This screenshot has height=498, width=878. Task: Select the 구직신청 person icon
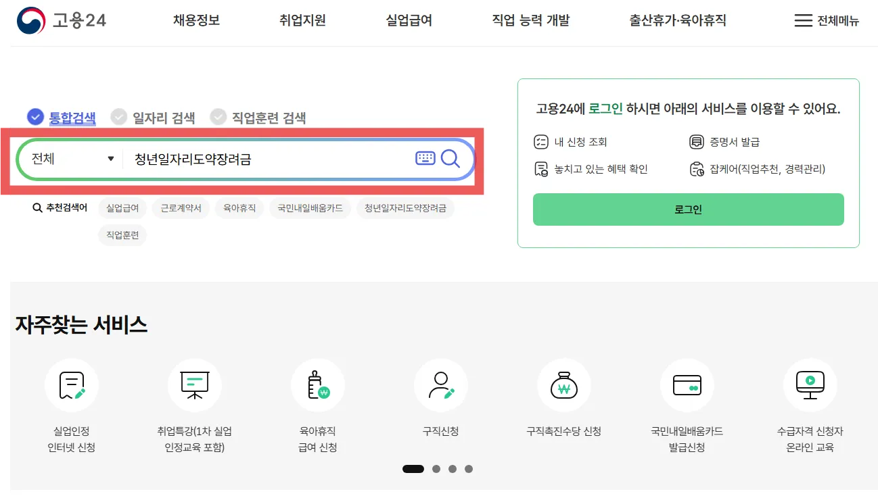(441, 385)
